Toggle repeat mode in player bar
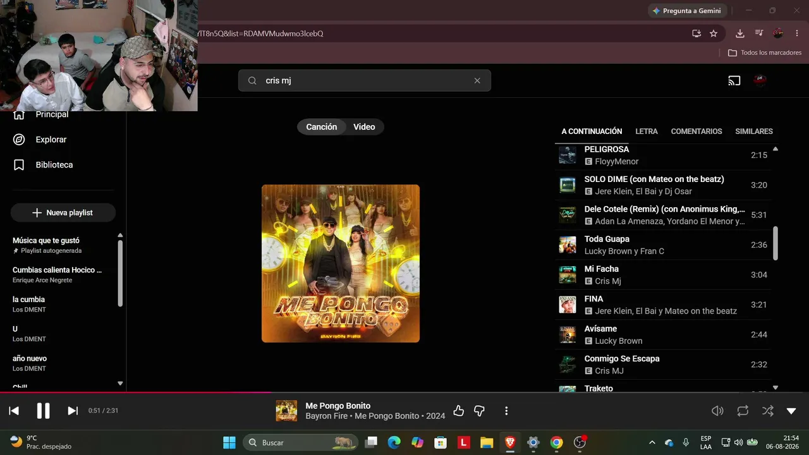Image resolution: width=809 pixels, height=455 pixels. (x=743, y=411)
